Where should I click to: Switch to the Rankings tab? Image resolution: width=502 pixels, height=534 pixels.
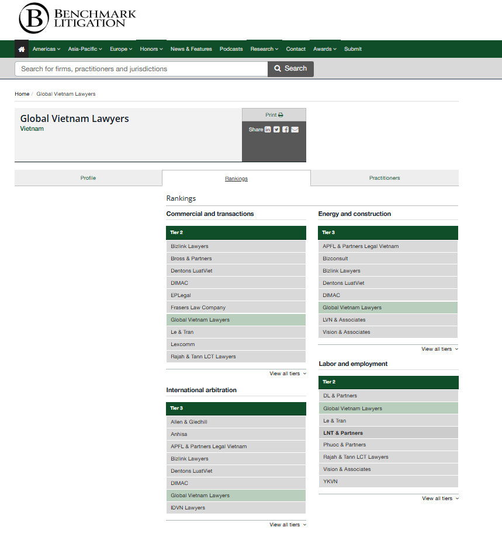pos(236,179)
